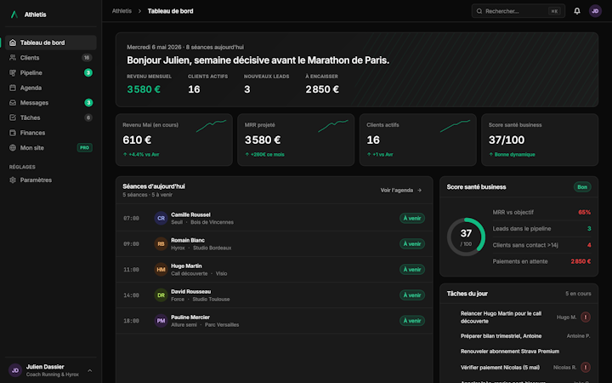Image resolution: width=612 pixels, height=383 pixels.
Task: Open the Pipeline sidebar icon
Action: [x=13, y=72]
